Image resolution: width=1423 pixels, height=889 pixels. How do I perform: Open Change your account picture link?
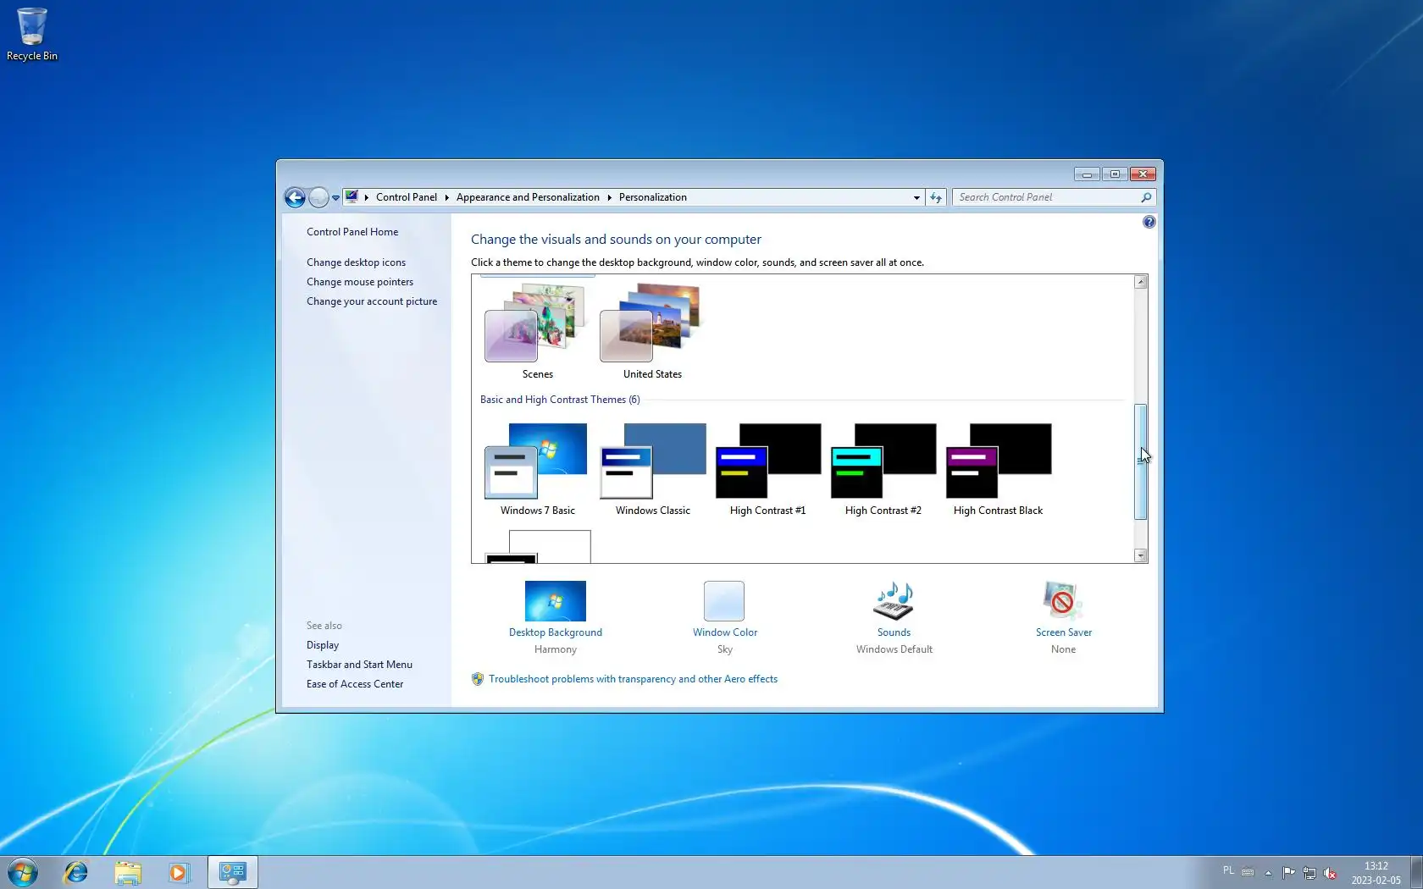point(372,301)
